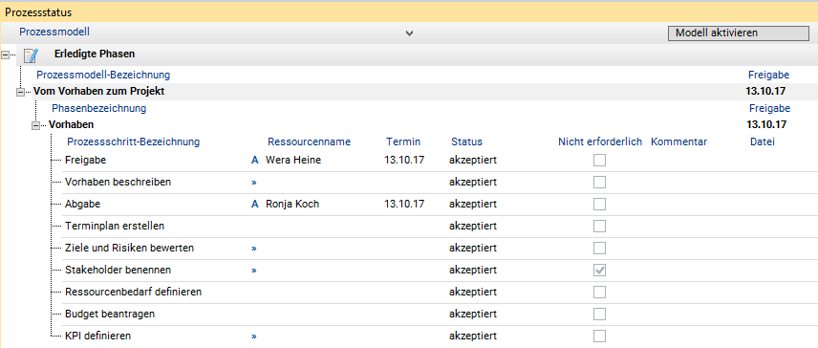Screen dimensions: 818x348
Task: Click the » arrows in KPI definieren row
Action: [x=254, y=336]
